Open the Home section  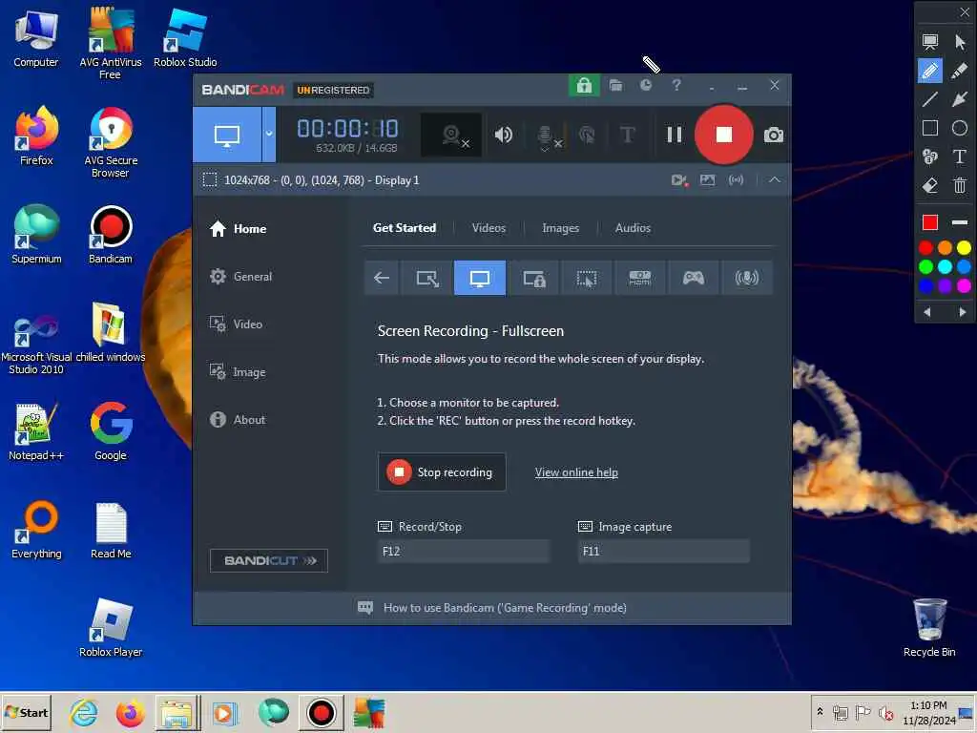click(238, 229)
